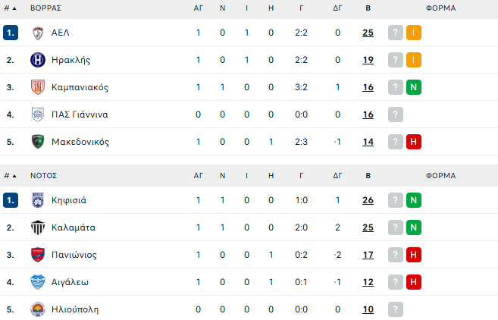Open the Ηλιούπολη team page

74,309
